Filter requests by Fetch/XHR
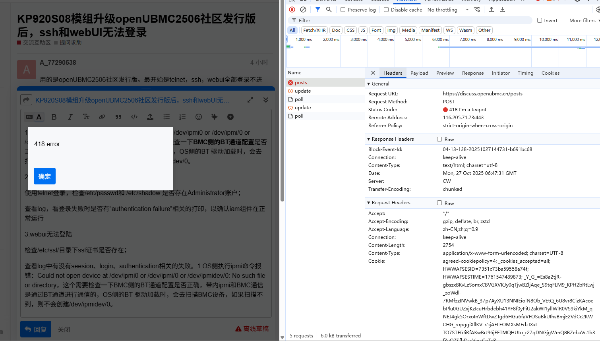The image size is (600, 341). click(314, 30)
